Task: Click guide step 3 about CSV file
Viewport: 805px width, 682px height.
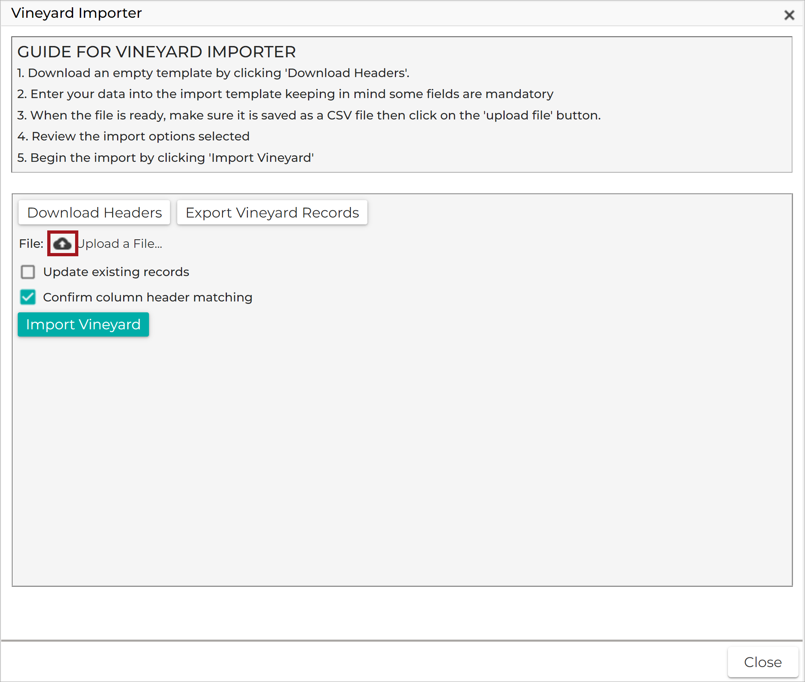Action: pos(309,115)
